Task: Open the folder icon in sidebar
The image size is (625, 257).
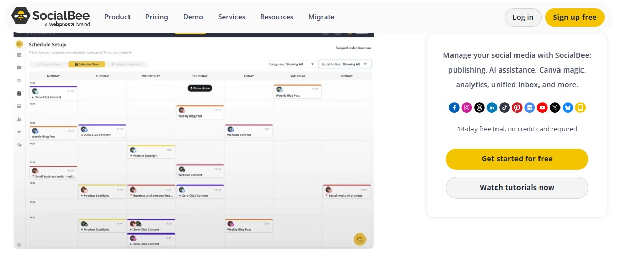Action: (19, 67)
